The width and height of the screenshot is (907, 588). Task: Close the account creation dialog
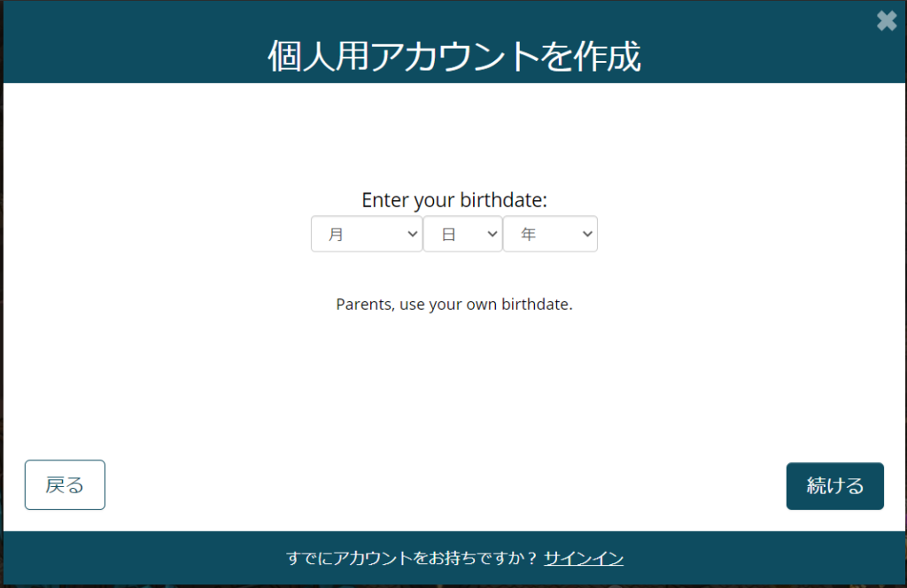(x=886, y=21)
